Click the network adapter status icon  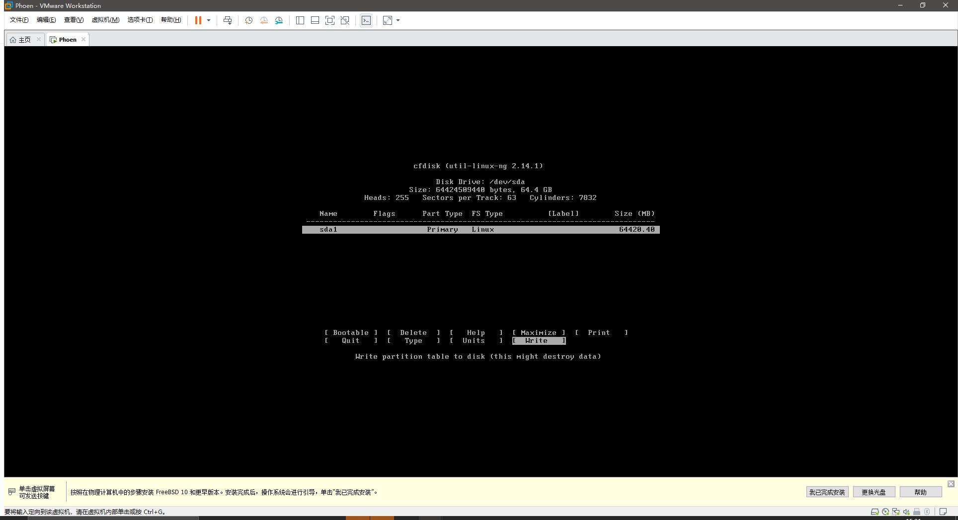[896, 512]
